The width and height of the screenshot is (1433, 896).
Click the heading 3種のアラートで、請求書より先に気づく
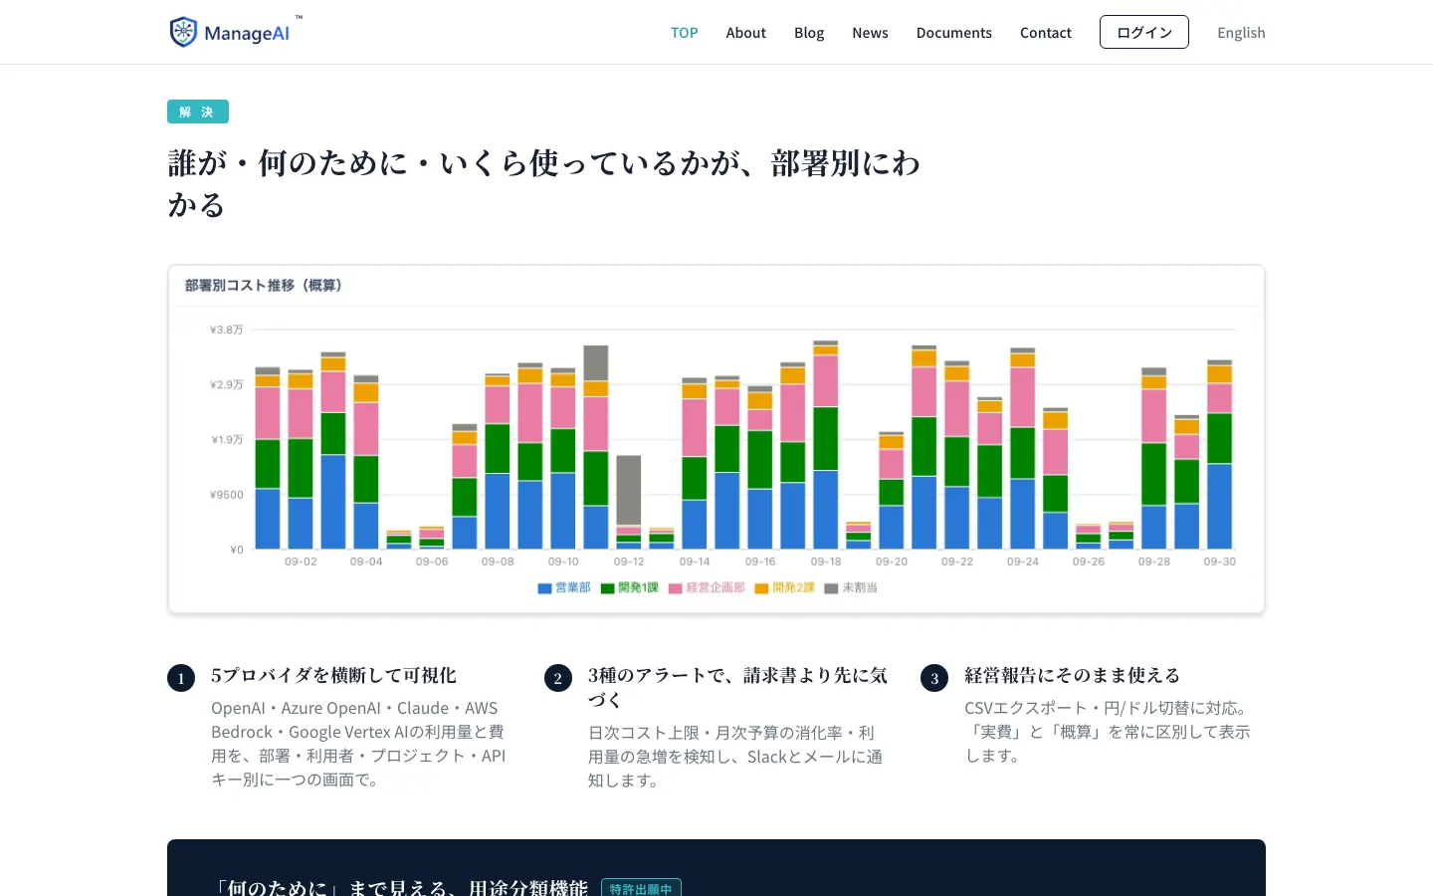click(x=737, y=688)
